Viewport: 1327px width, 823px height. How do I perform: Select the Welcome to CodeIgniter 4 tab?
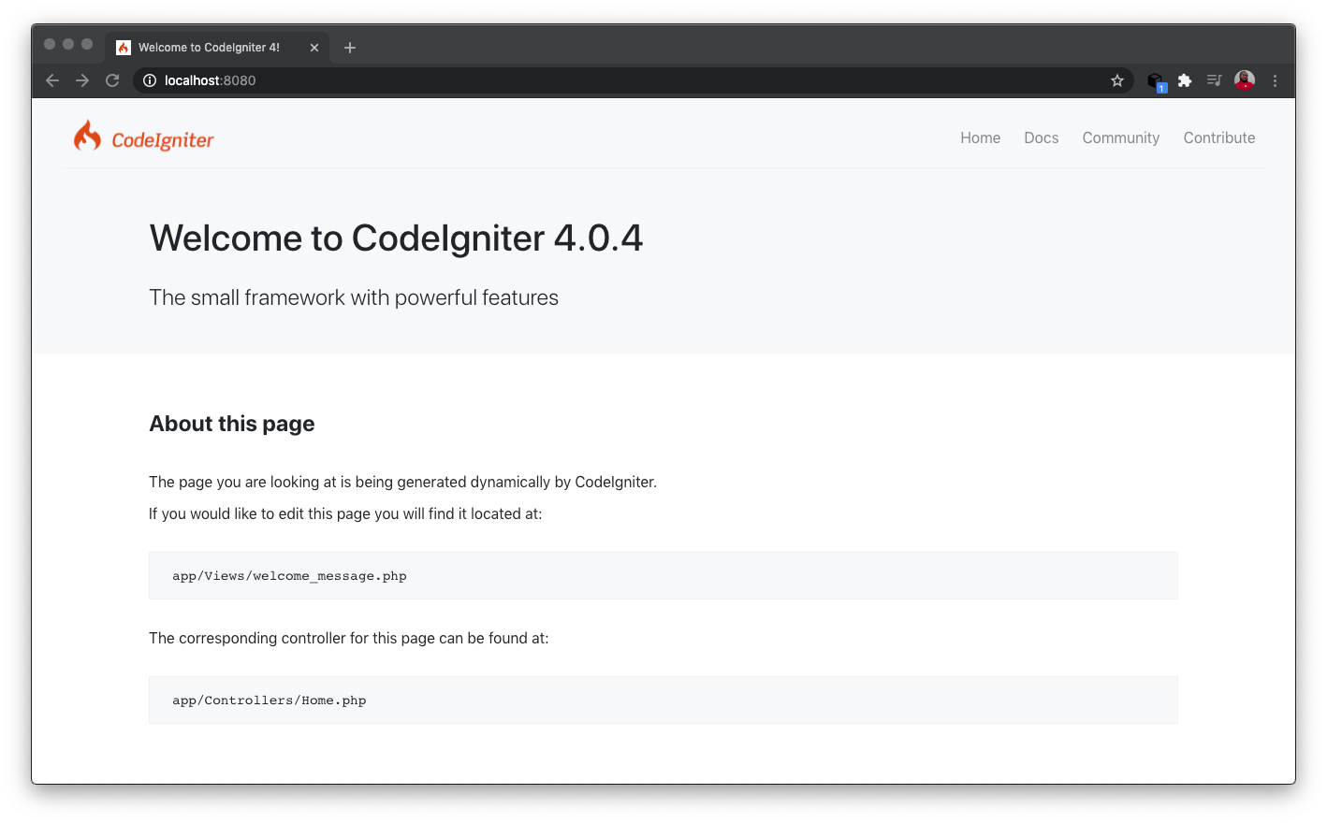coord(209,48)
